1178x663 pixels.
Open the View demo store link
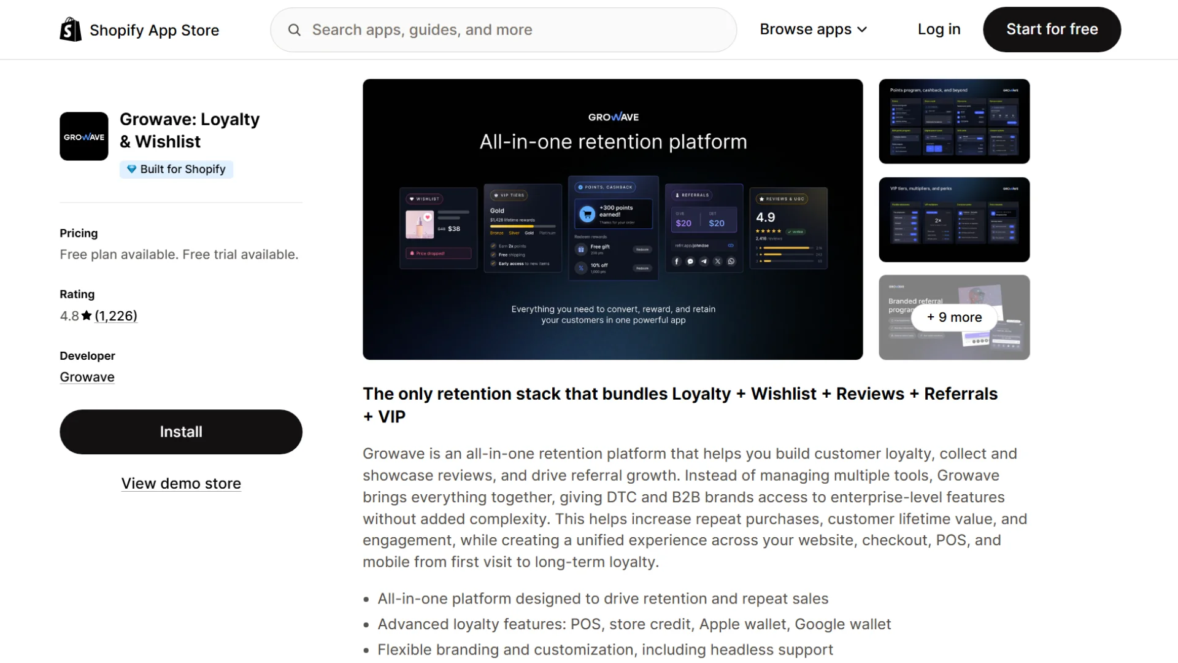[181, 484]
